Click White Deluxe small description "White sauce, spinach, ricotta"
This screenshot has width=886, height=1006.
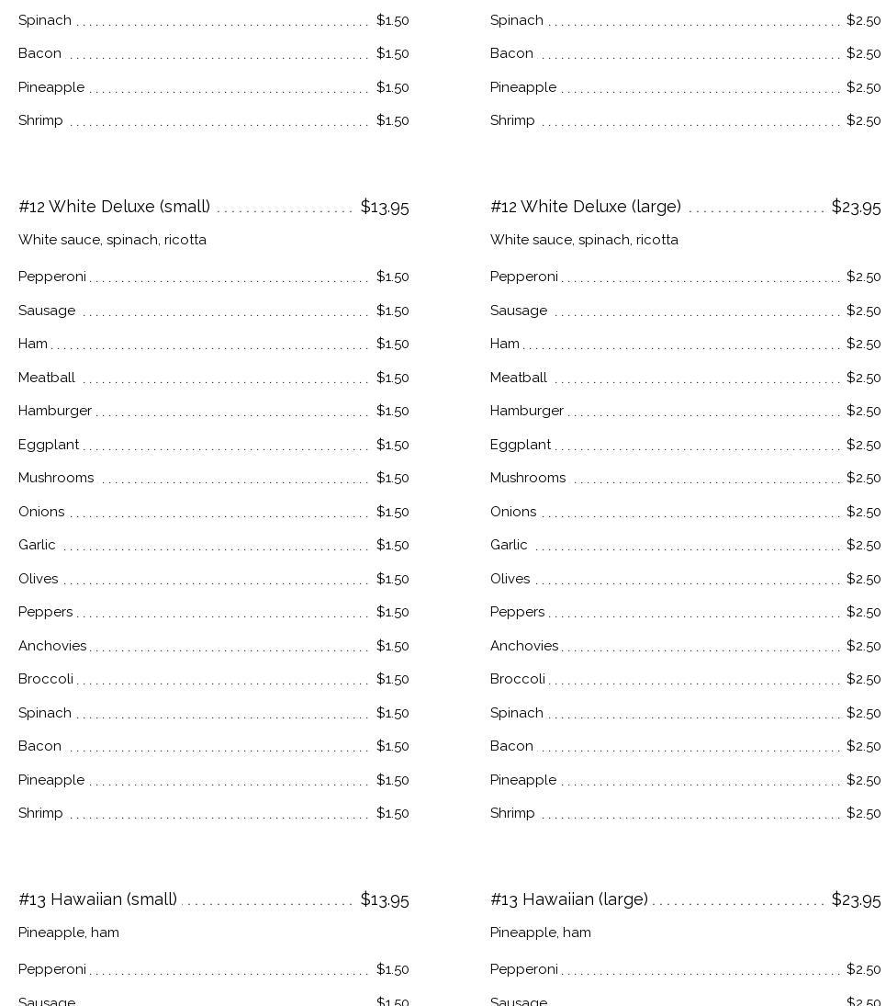pos(112,240)
